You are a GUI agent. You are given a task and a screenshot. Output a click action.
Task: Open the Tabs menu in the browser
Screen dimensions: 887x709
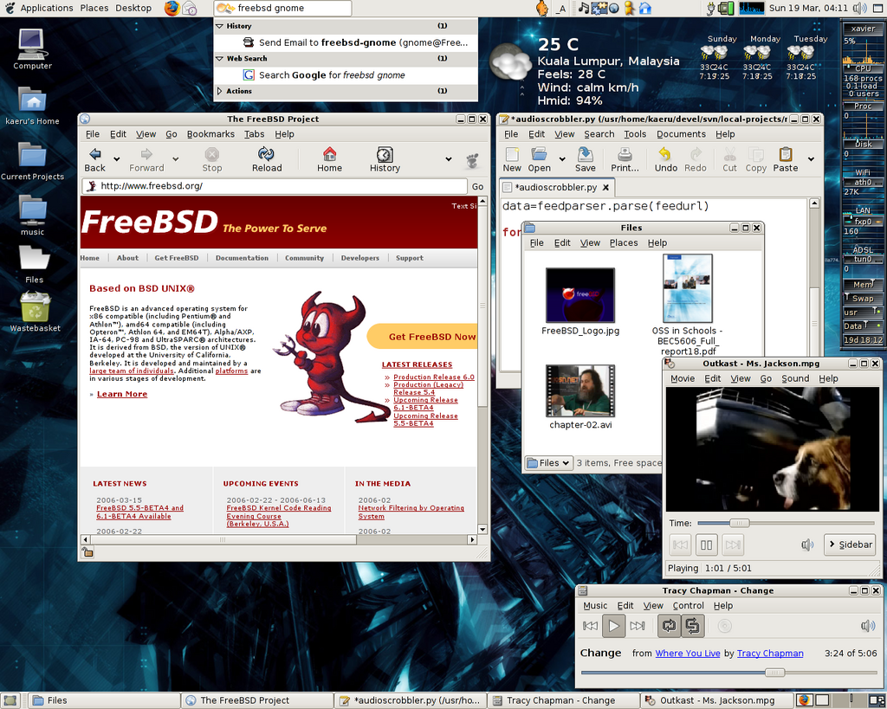pyautogui.click(x=254, y=134)
